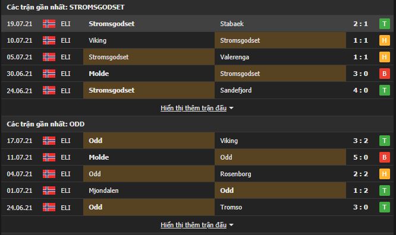Click the green T badge for Mjondalen vs Odd

coord(384,190)
